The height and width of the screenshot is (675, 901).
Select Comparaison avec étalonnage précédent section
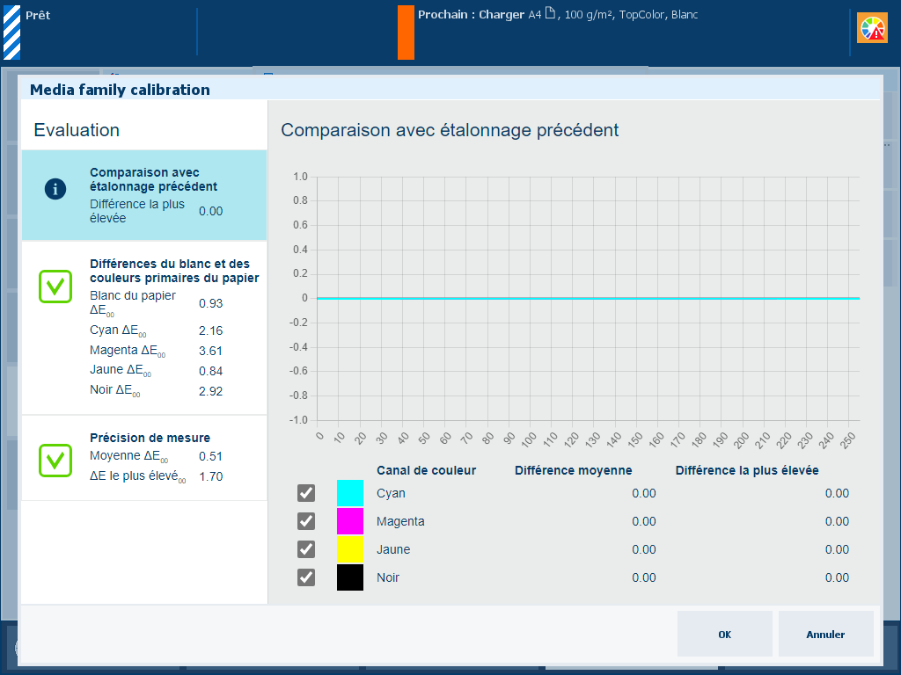pos(145,195)
